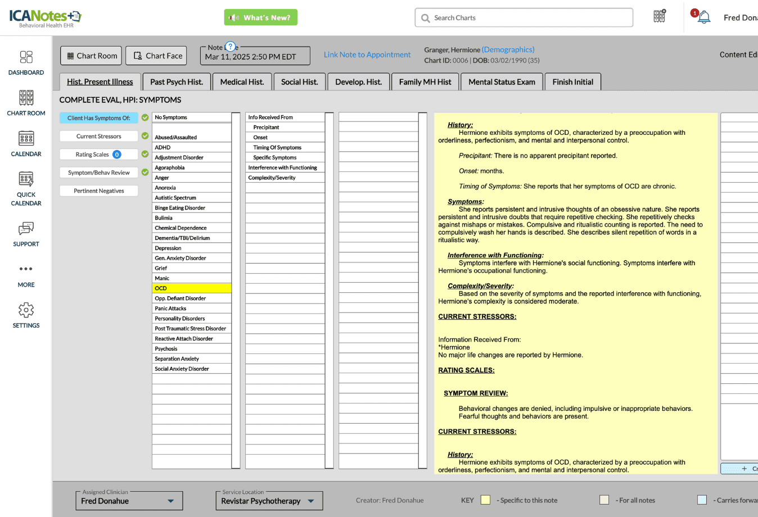Open the Dashboard sidebar icon
The width and height of the screenshot is (758, 517).
tap(26, 57)
